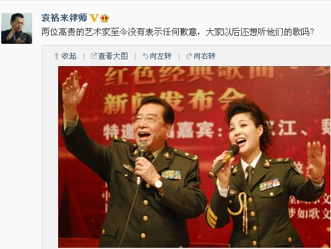Open full-size image via 查看大图 link
331x249 pixels.
coord(113,56)
